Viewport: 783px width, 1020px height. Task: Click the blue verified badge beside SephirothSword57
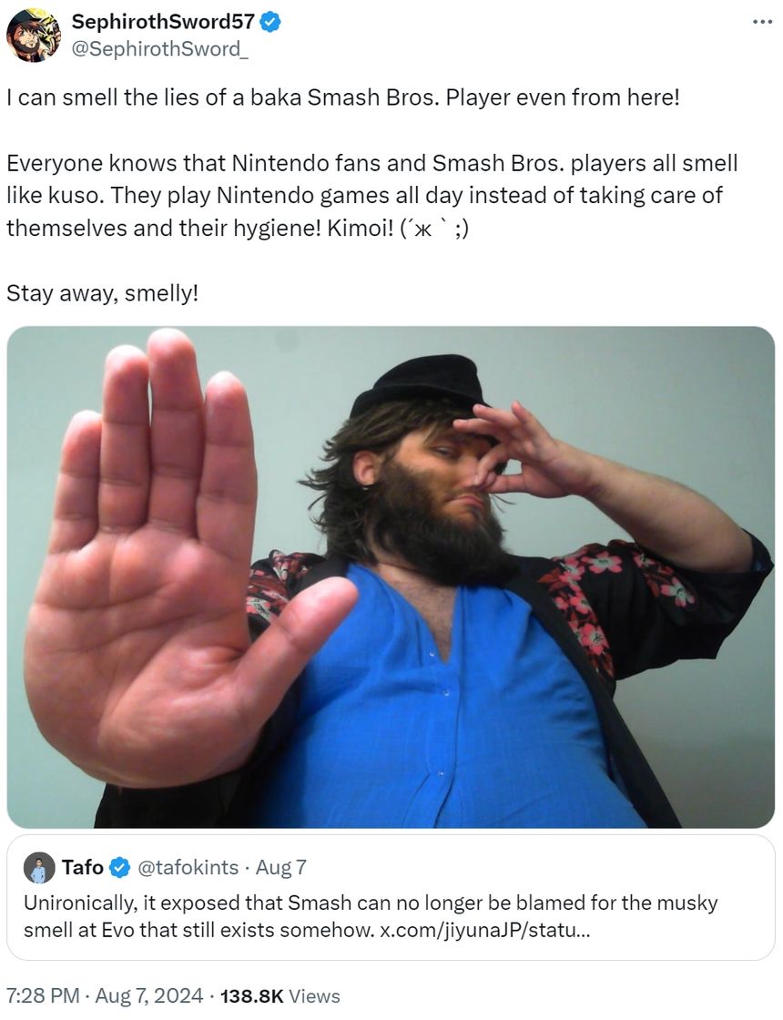270,22
